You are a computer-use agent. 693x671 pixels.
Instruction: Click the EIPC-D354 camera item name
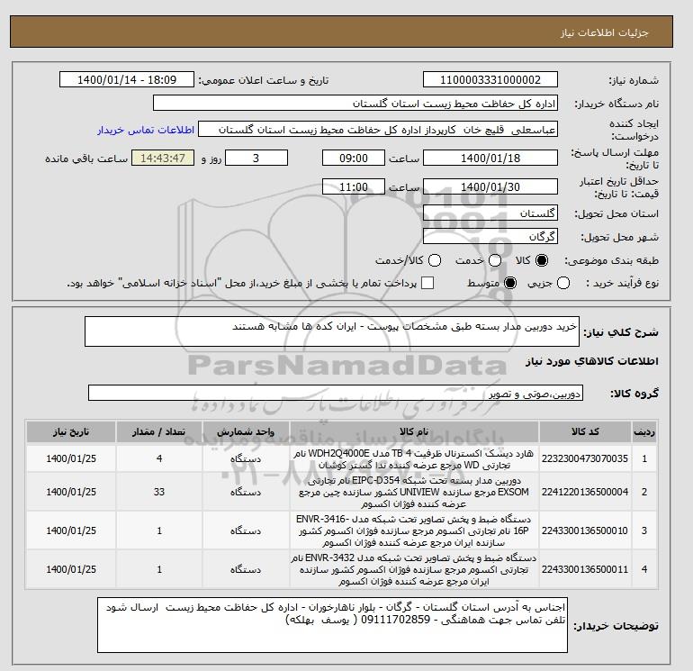[x=414, y=492]
